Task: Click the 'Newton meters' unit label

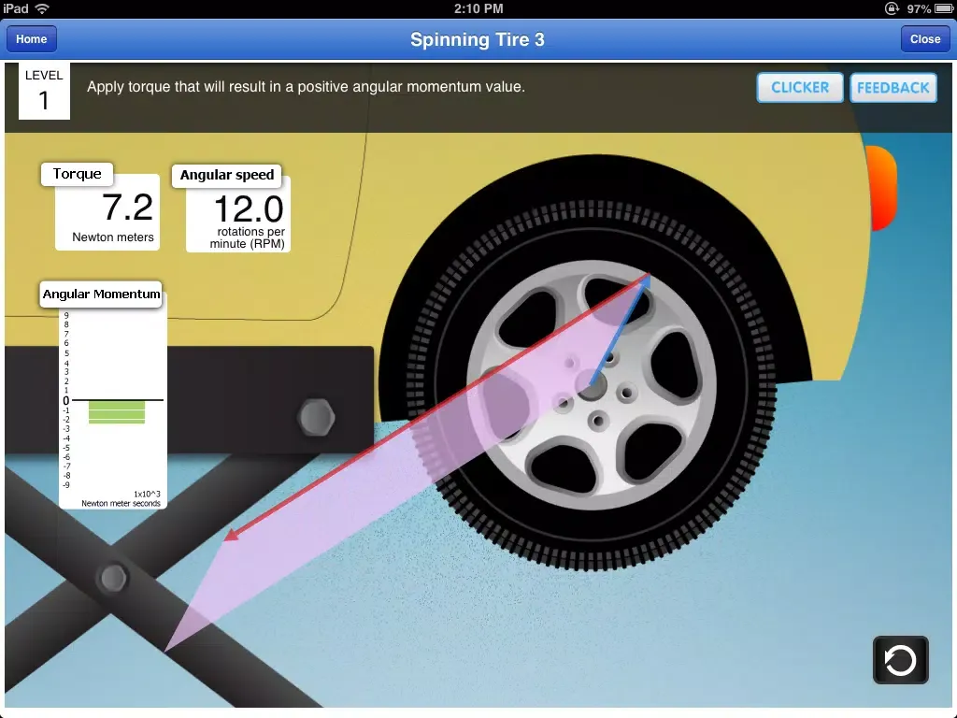Action: [x=113, y=237]
